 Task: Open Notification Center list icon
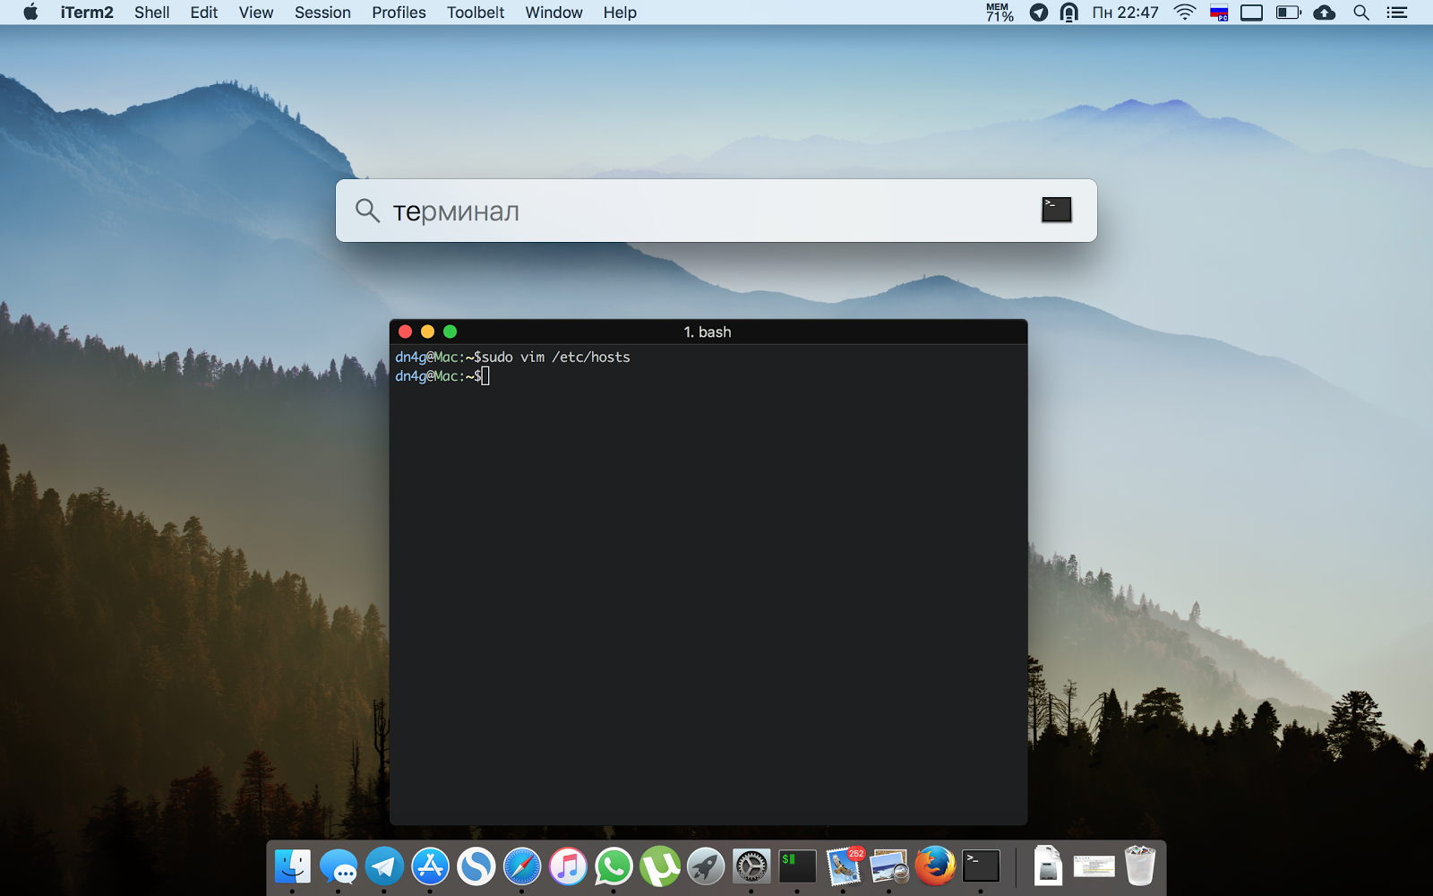(x=1397, y=13)
